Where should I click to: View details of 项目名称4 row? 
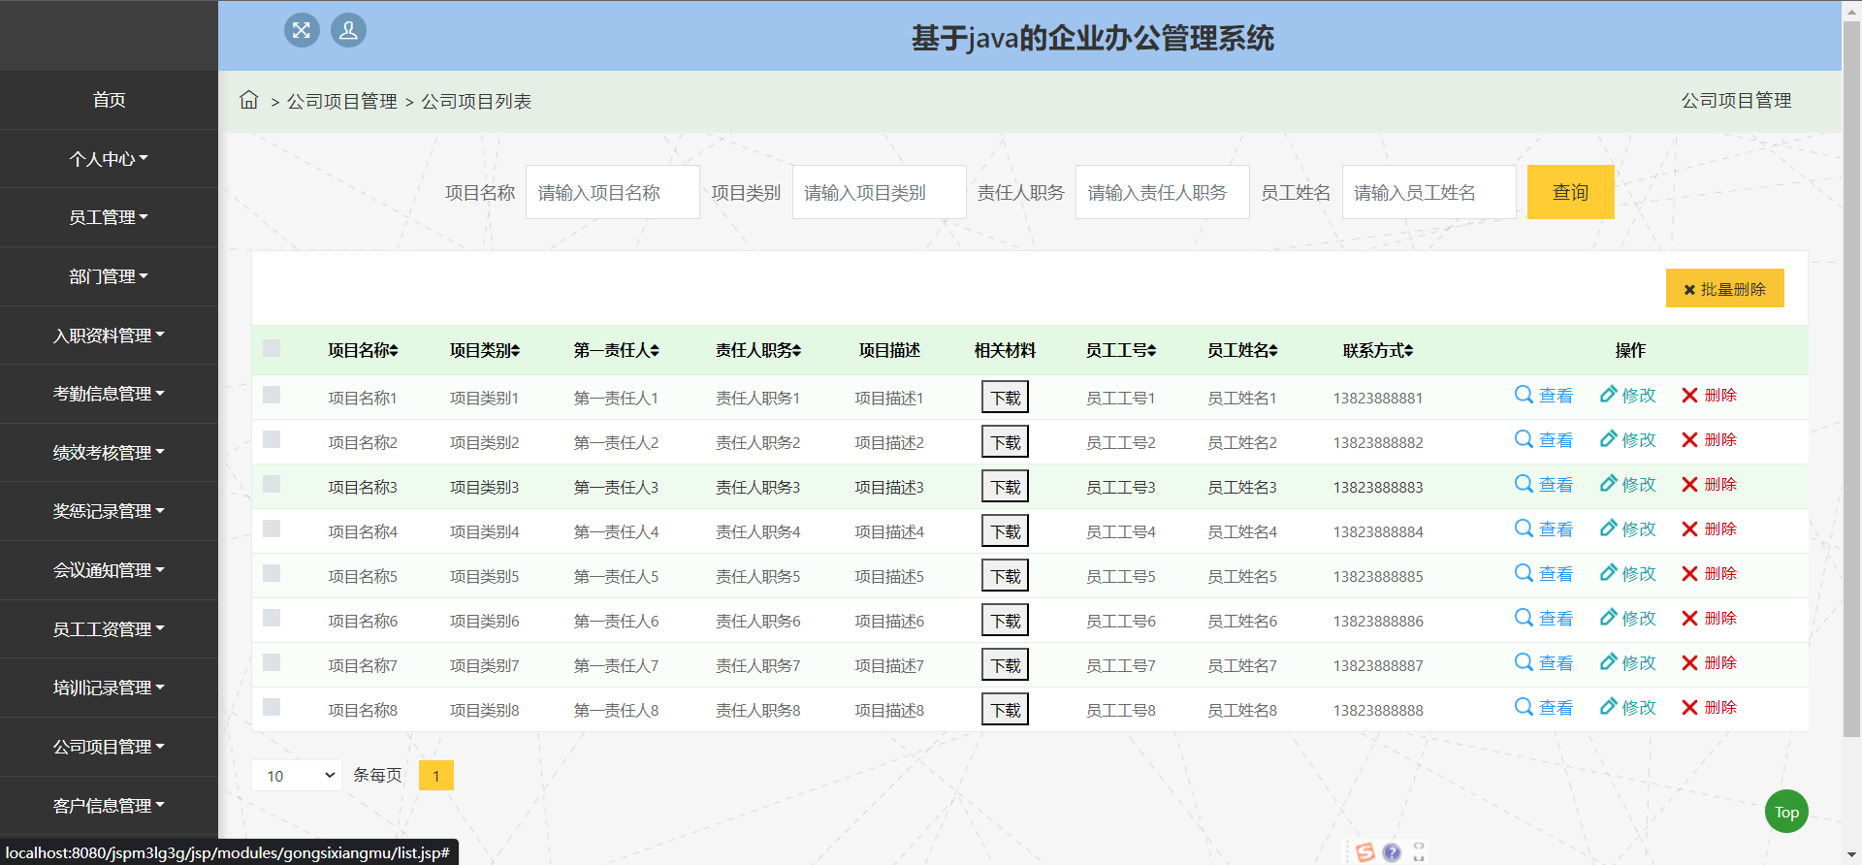coord(1544,529)
